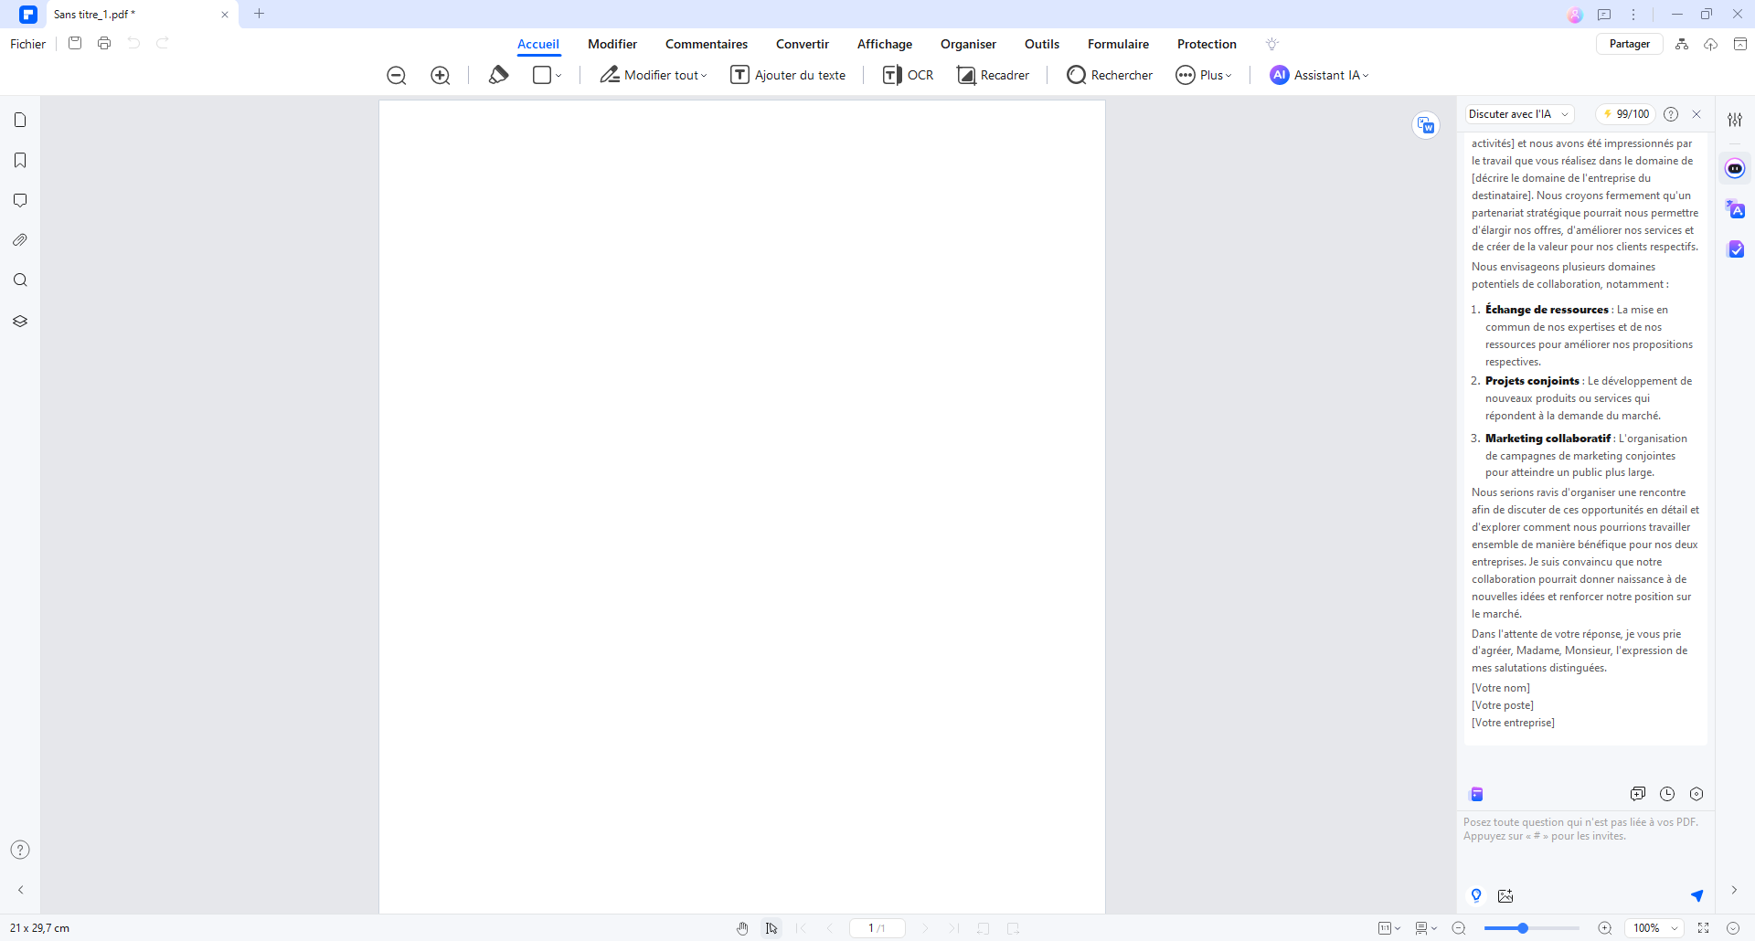Click the floating translate-to-Word icon
The width and height of the screenshot is (1755, 941).
tap(1426, 125)
